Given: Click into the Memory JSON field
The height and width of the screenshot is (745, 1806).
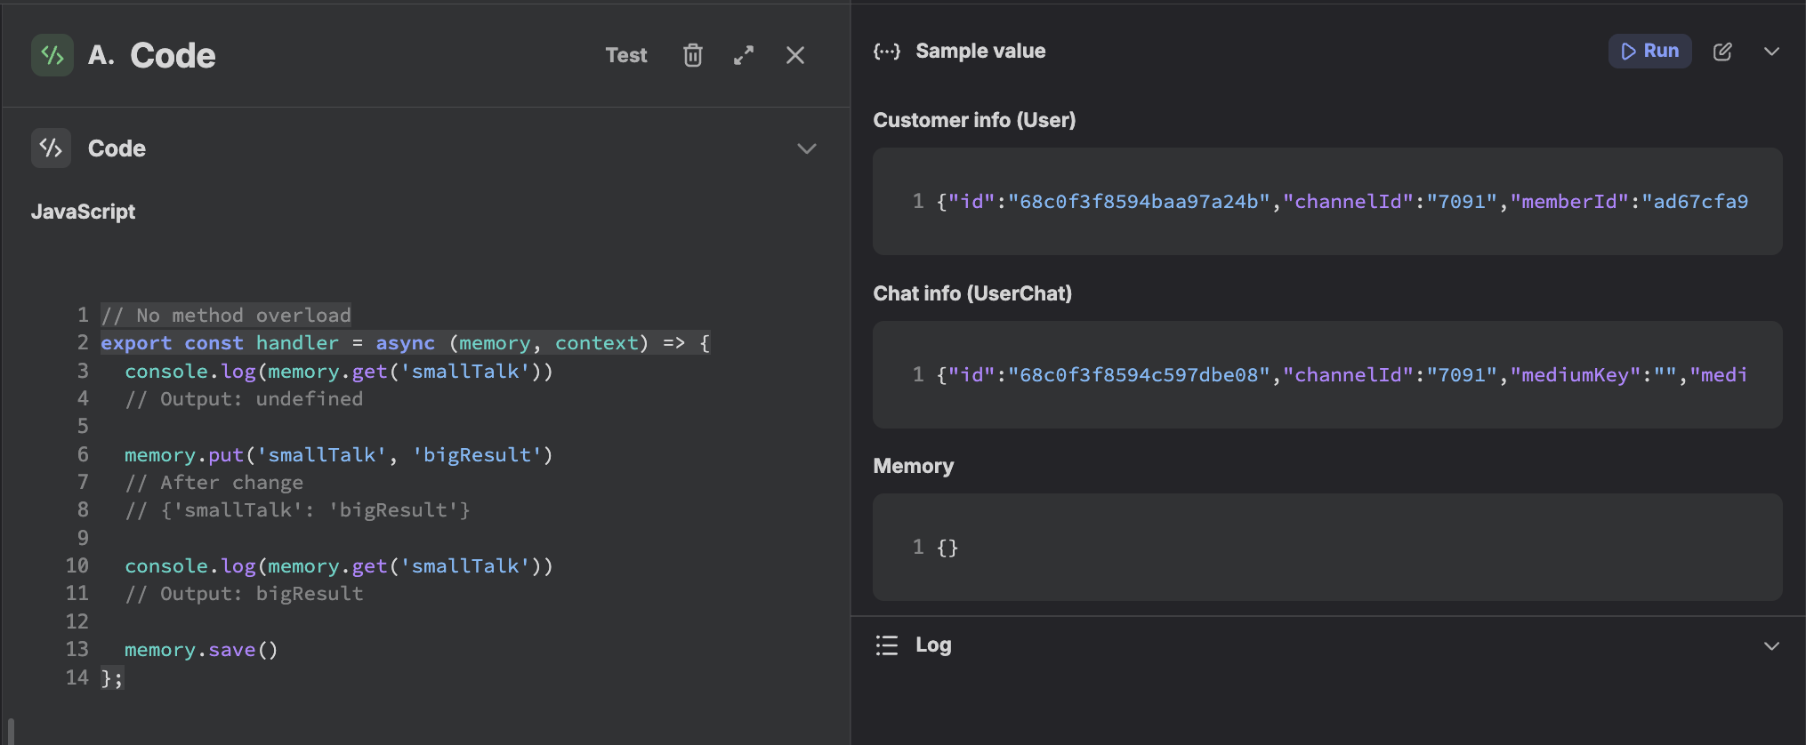Looking at the screenshot, I should click(1327, 548).
